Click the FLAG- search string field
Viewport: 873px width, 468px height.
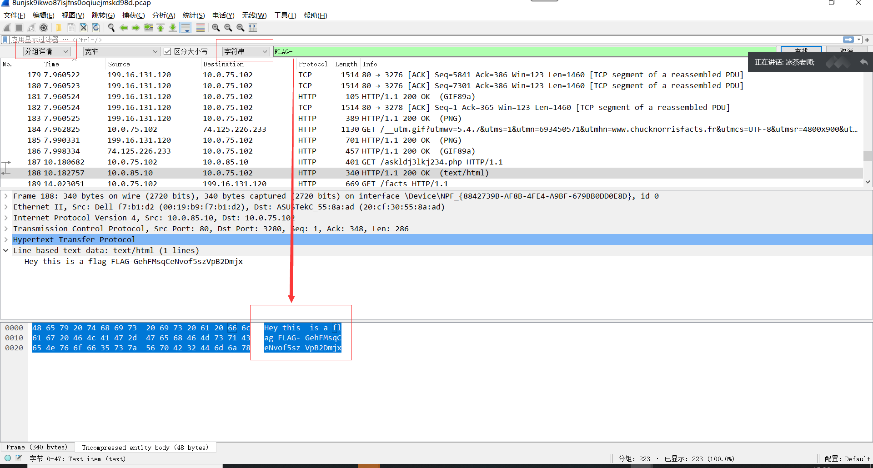pyautogui.click(x=525, y=52)
